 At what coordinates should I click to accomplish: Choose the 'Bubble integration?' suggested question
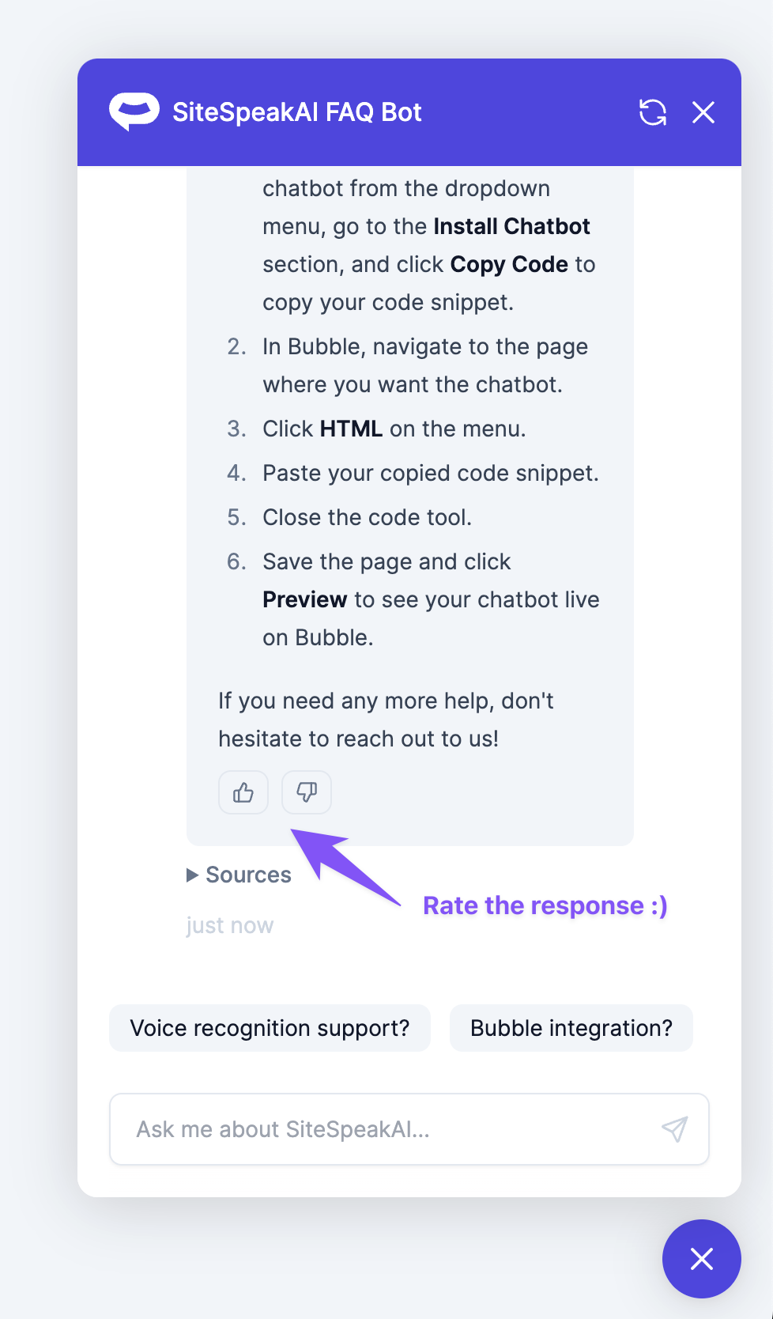pyautogui.click(x=571, y=1028)
